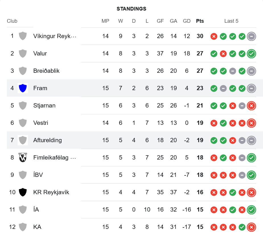Open the Breiðablik team page
Screen dimensions: 263x240
(46, 71)
